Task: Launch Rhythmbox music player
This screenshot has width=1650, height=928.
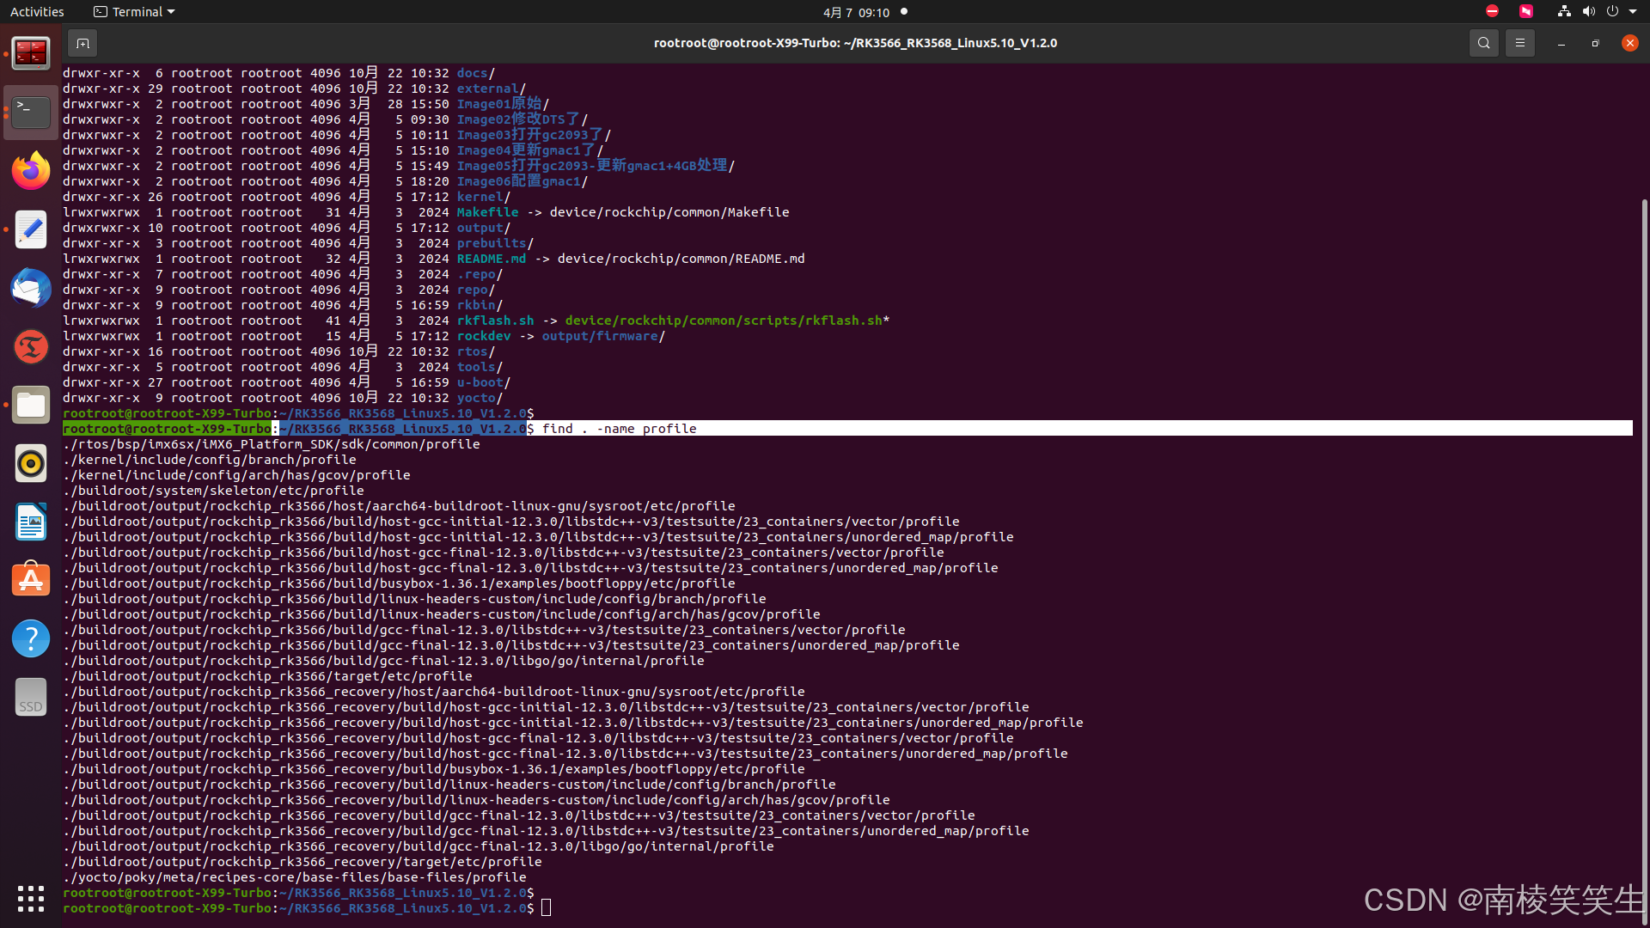Action: (x=31, y=463)
